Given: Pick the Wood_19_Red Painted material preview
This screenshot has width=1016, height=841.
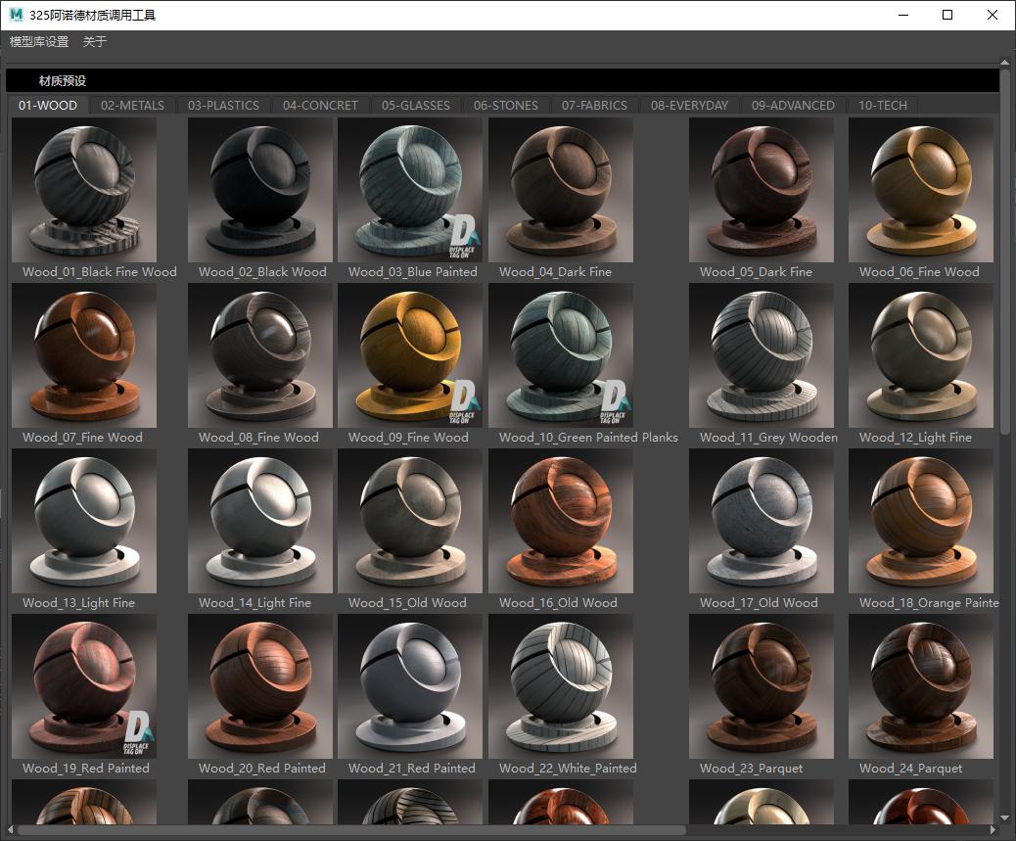Looking at the screenshot, I should (x=84, y=686).
